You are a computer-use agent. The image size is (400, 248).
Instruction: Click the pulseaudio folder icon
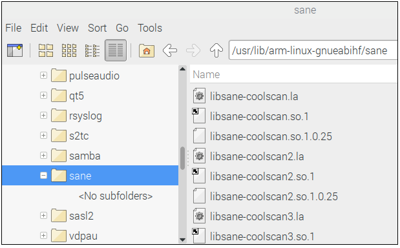pos(59,76)
